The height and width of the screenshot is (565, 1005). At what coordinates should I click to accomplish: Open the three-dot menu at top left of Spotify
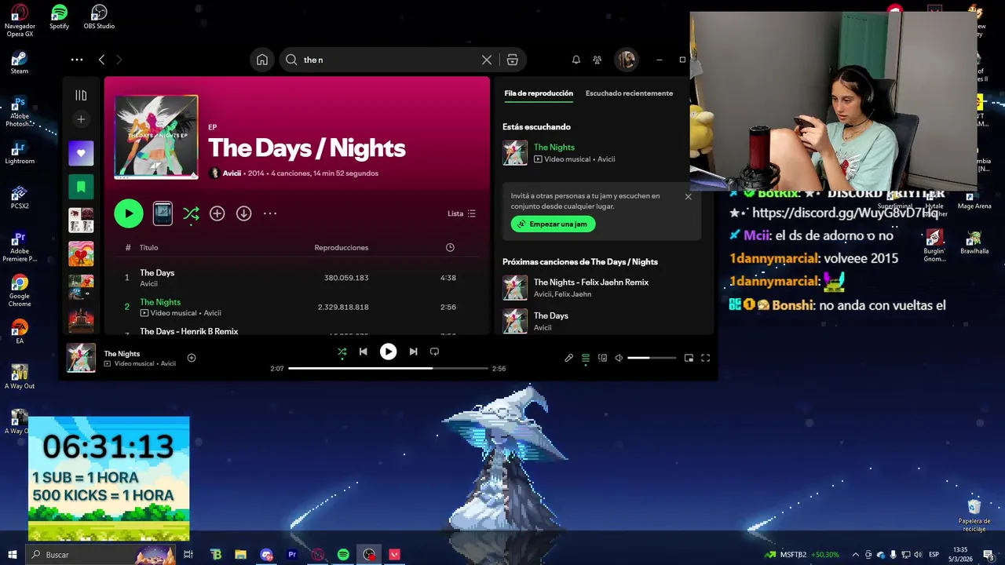[76, 60]
